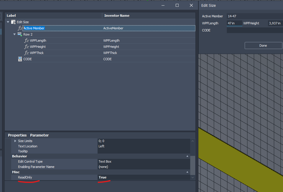Click the fx icon beside Active Member
This screenshot has height=192, width=283.
[x=20, y=28]
